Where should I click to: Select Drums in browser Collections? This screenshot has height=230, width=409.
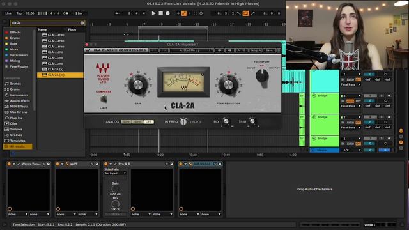click(15, 38)
